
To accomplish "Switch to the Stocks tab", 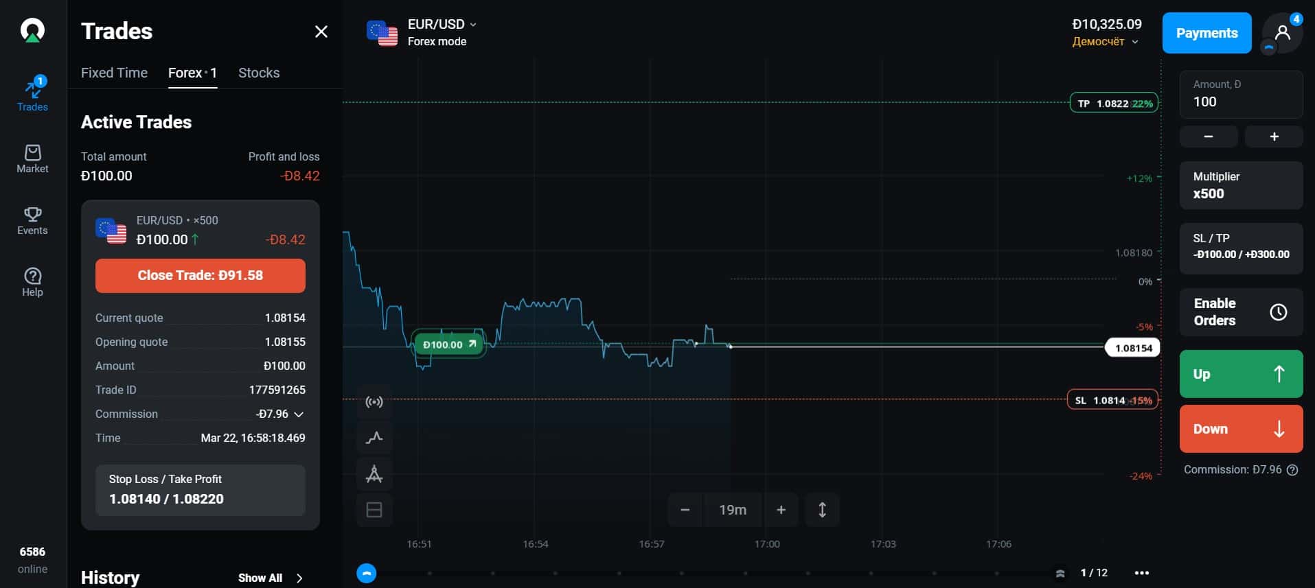I will [x=259, y=73].
